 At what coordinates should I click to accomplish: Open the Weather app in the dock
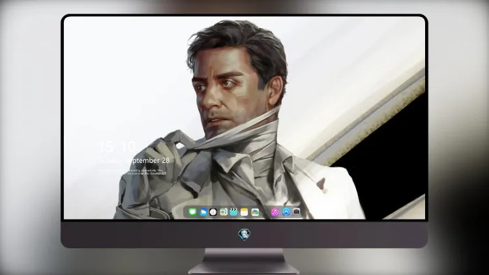[203, 212]
